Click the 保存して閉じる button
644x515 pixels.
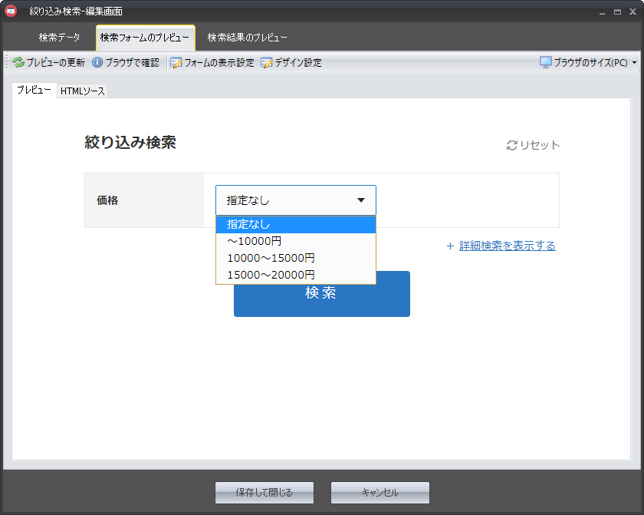click(x=264, y=493)
